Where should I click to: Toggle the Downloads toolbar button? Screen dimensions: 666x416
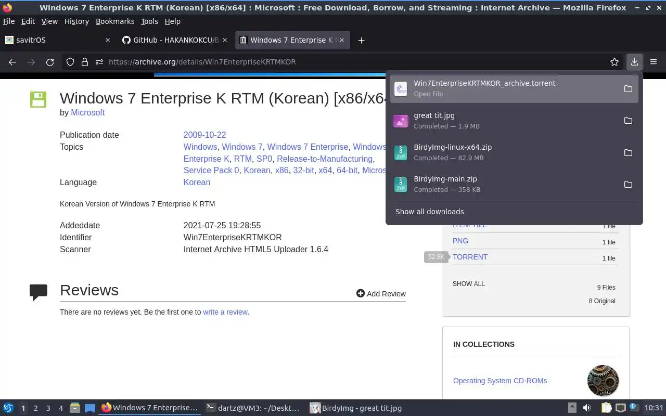[634, 62]
